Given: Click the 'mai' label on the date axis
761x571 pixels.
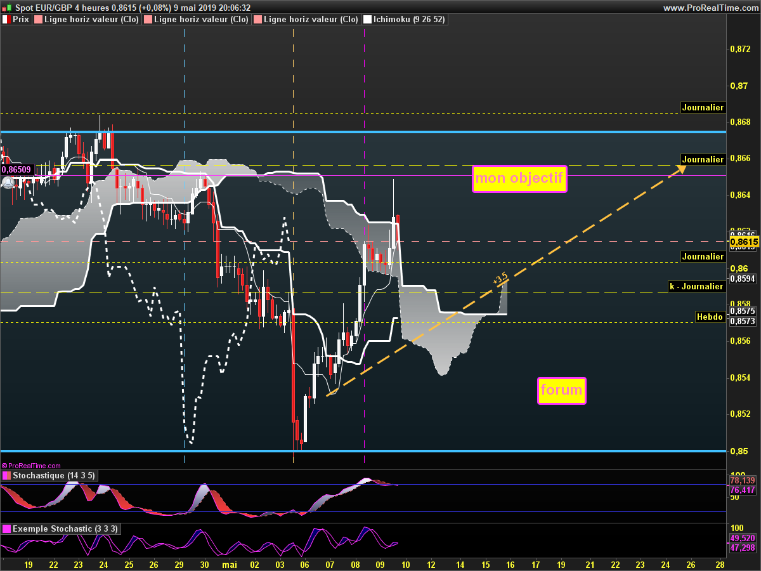Looking at the screenshot, I should click(x=229, y=563).
